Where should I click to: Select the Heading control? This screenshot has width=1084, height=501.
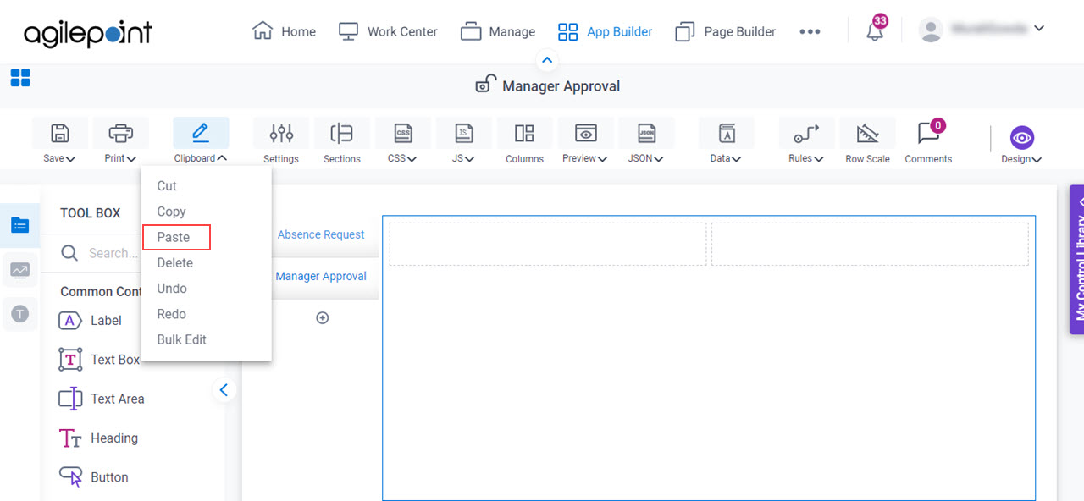pos(98,438)
